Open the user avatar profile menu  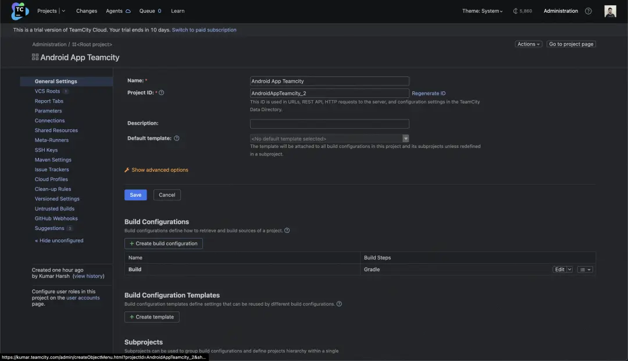pos(610,11)
